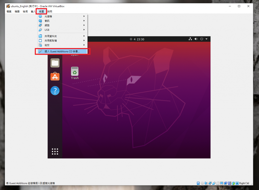Viewport: 259px width, 190px height.
Task: Expand the 光碟機 submenu arrow
Action: 84,16
